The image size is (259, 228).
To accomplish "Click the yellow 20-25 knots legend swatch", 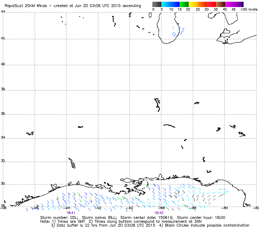I will click(193, 4).
